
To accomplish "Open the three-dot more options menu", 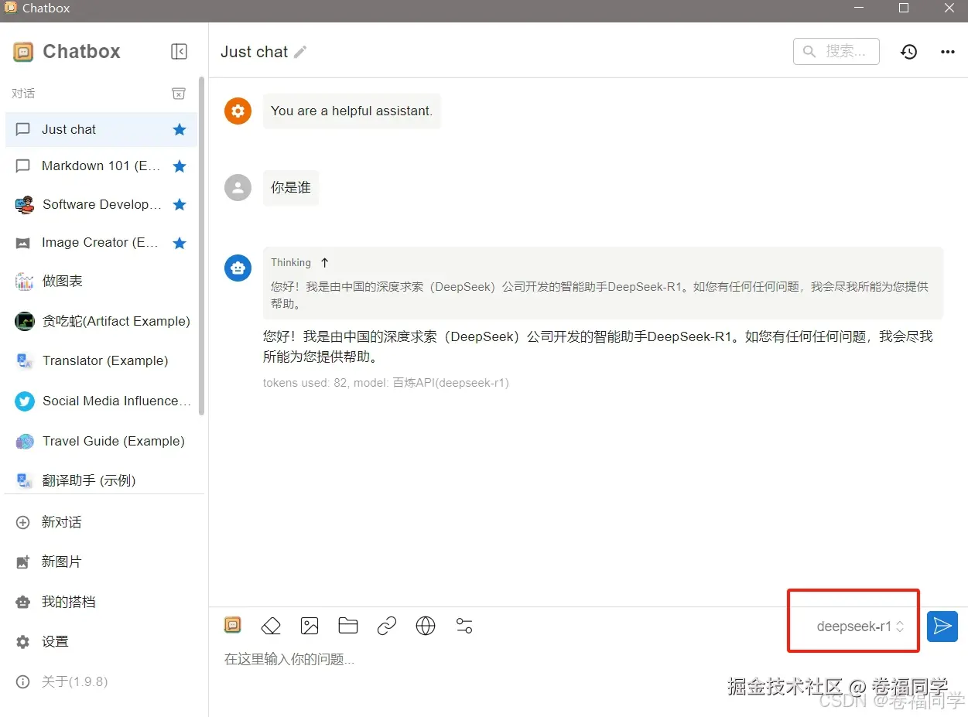I will pyautogui.click(x=947, y=52).
